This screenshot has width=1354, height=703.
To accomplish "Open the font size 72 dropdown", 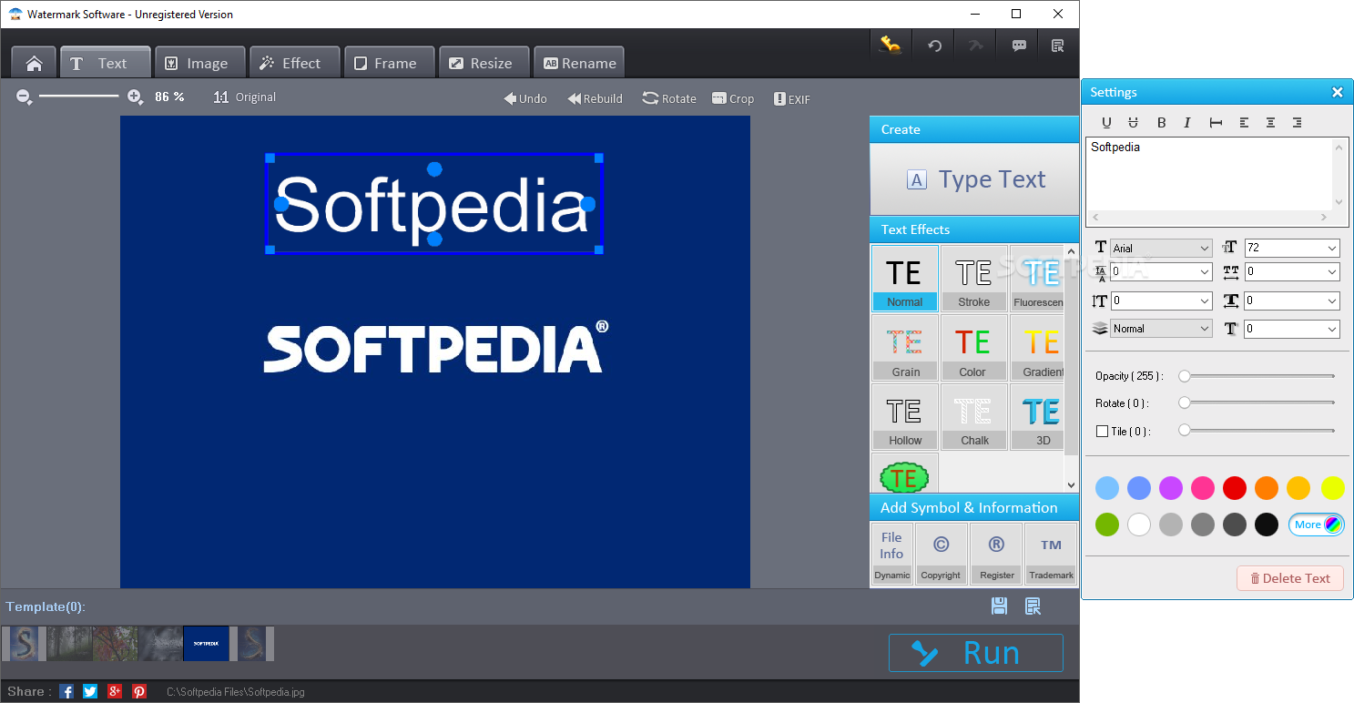I will (x=1292, y=248).
